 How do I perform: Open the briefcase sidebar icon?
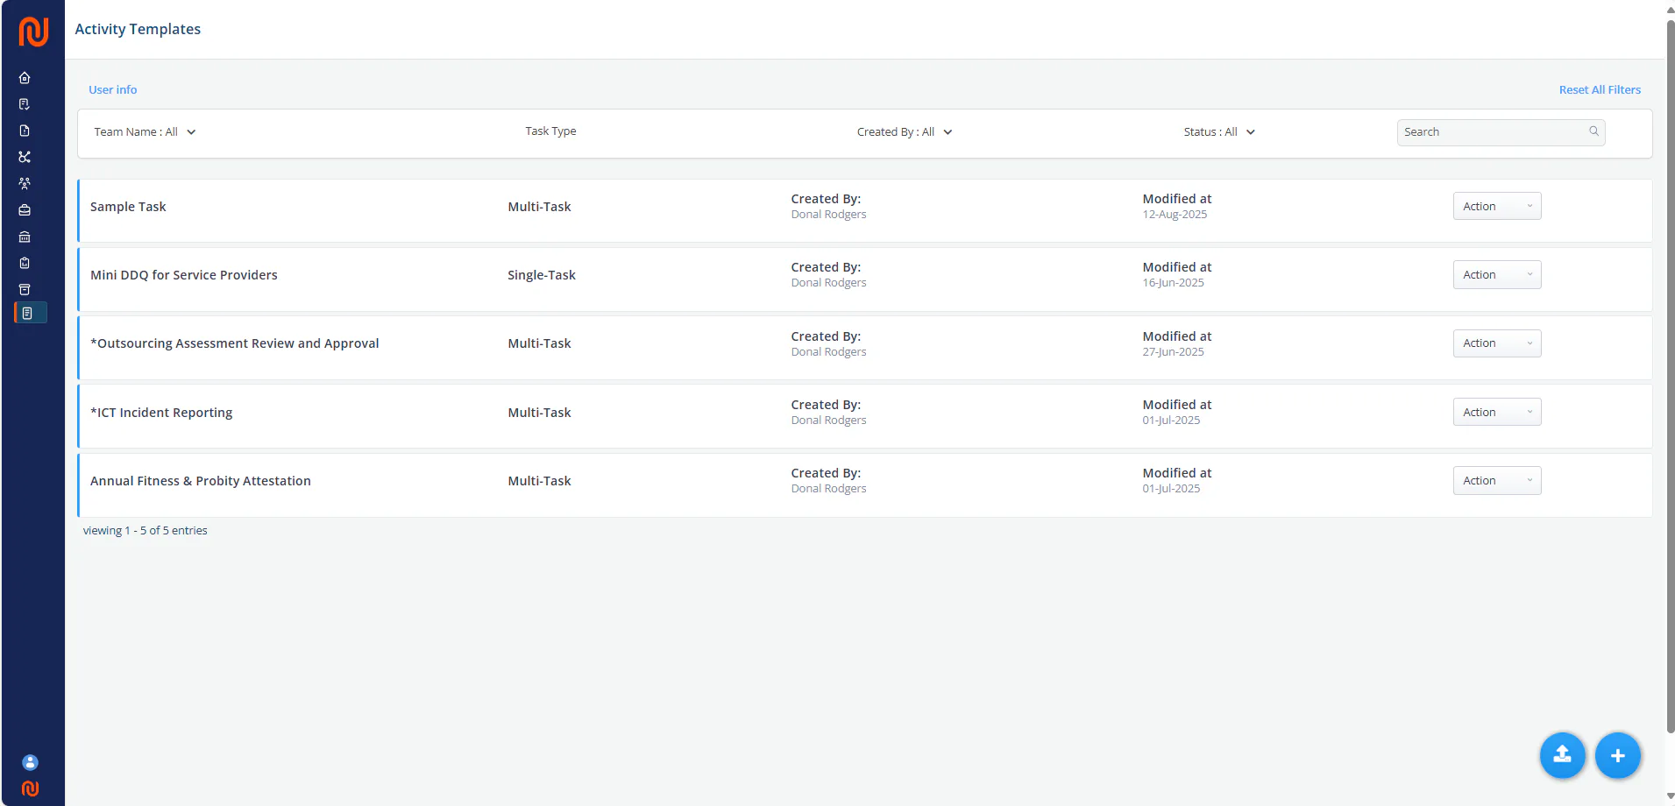tap(25, 210)
